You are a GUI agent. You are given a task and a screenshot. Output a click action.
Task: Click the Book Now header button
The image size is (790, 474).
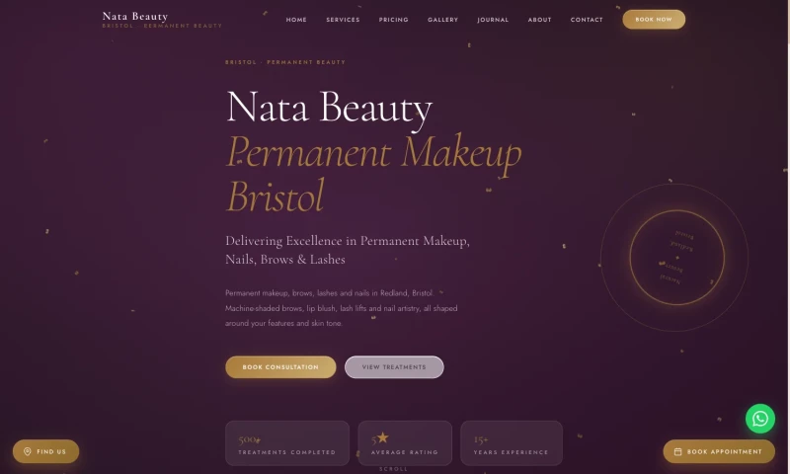coord(654,19)
